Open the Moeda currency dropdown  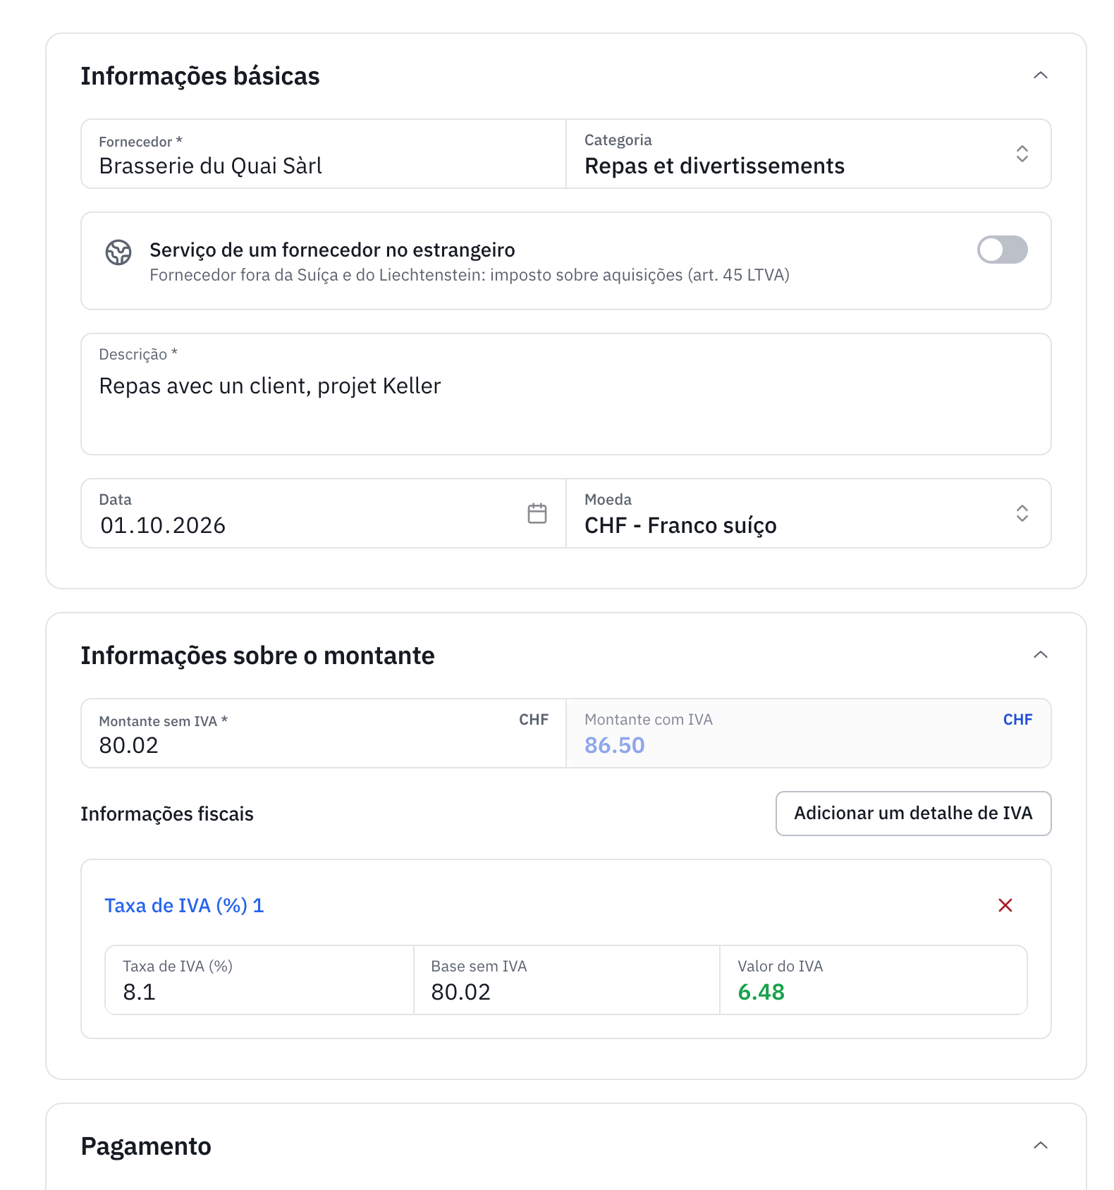coord(809,513)
